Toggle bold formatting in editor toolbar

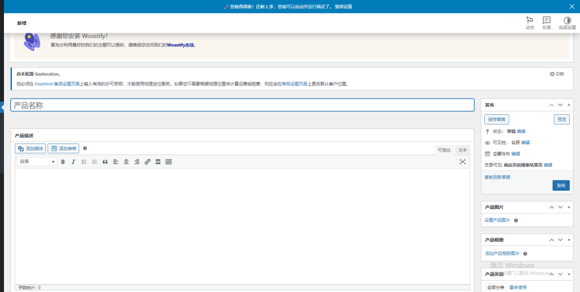pyautogui.click(x=63, y=162)
